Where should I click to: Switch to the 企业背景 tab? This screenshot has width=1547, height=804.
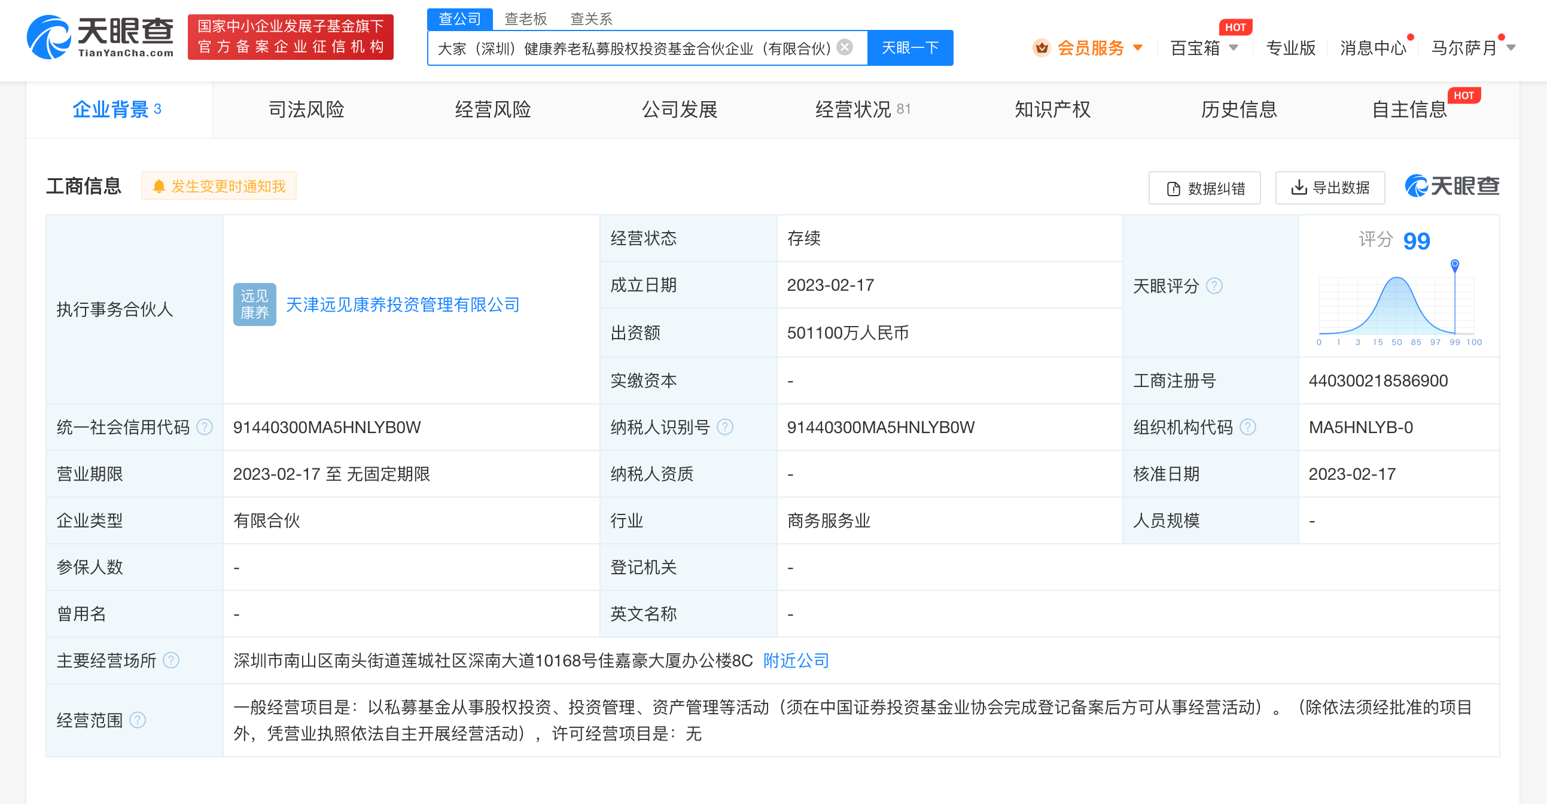(x=118, y=109)
